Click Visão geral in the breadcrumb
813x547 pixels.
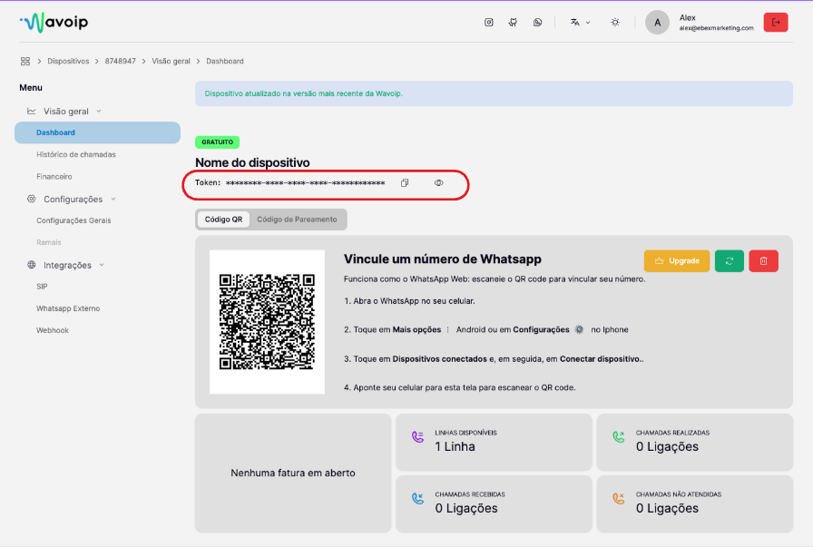[x=171, y=61]
